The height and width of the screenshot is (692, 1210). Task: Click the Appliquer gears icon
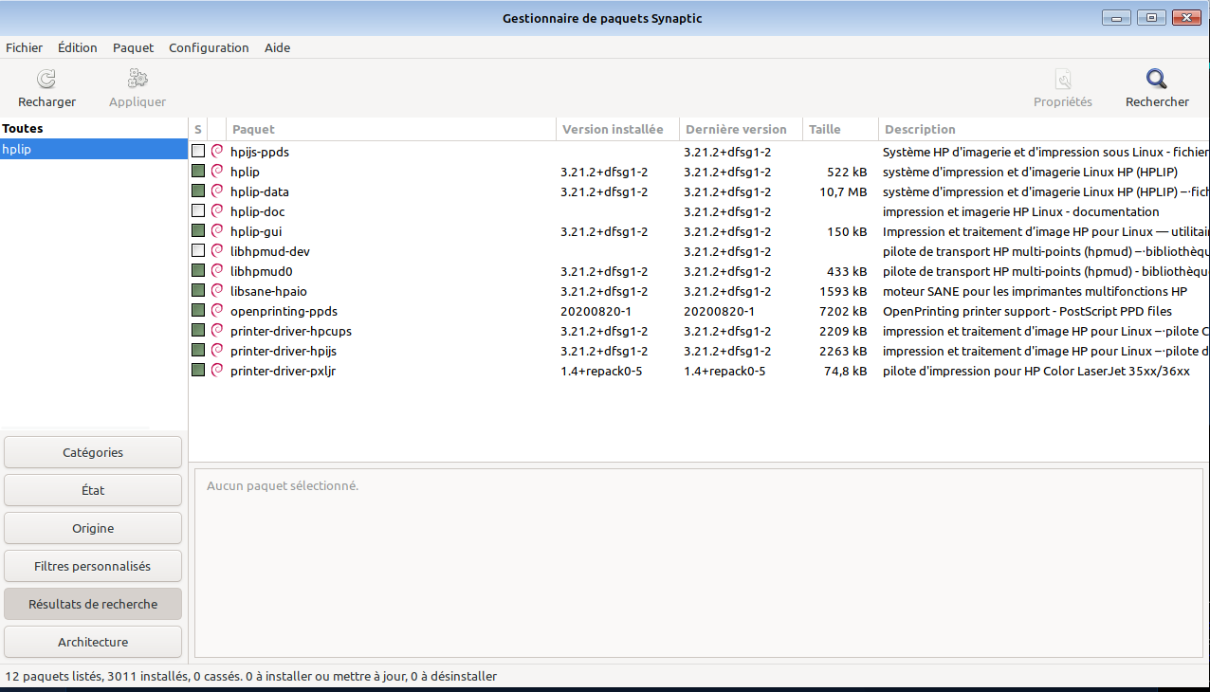pyautogui.click(x=137, y=80)
